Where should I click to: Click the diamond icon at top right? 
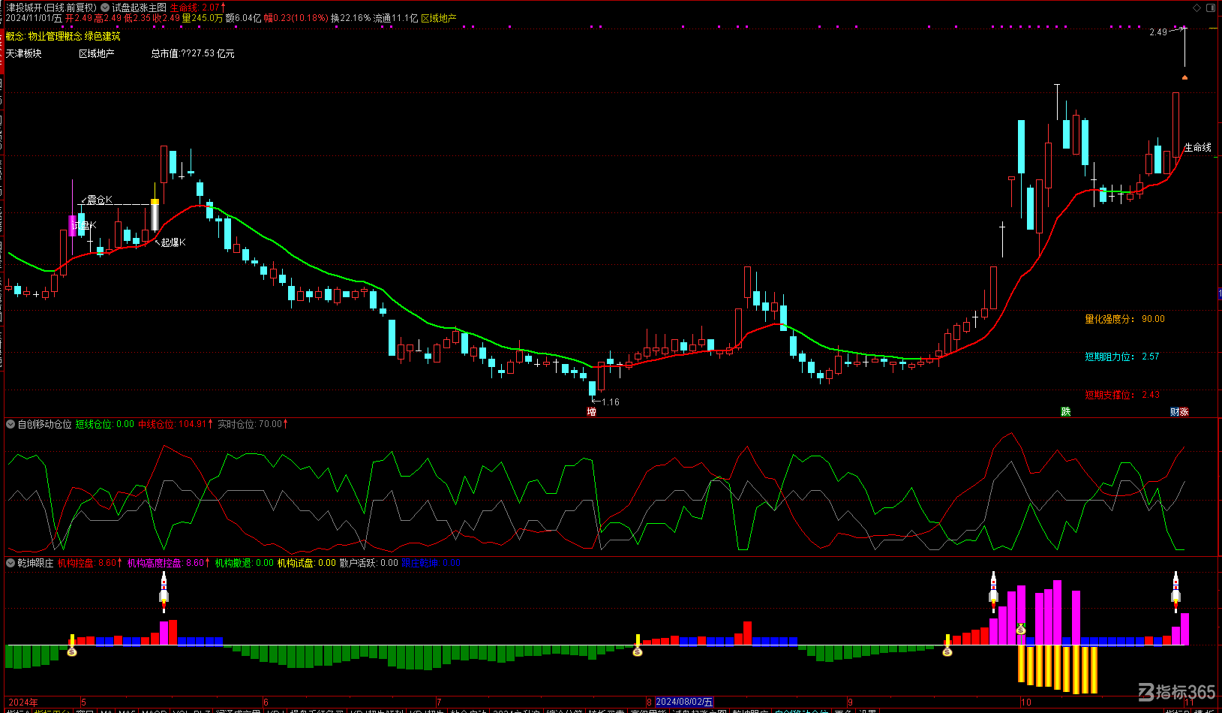[x=1197, y=8]
